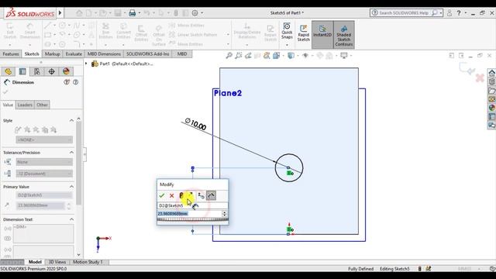Screen dimensions: 496x279
Task: Click the Dimension Text <DIM> box
Action: (x=43, y=234)
